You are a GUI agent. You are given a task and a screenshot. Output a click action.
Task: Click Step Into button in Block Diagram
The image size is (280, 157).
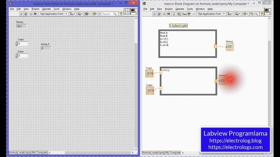[185, 14]
